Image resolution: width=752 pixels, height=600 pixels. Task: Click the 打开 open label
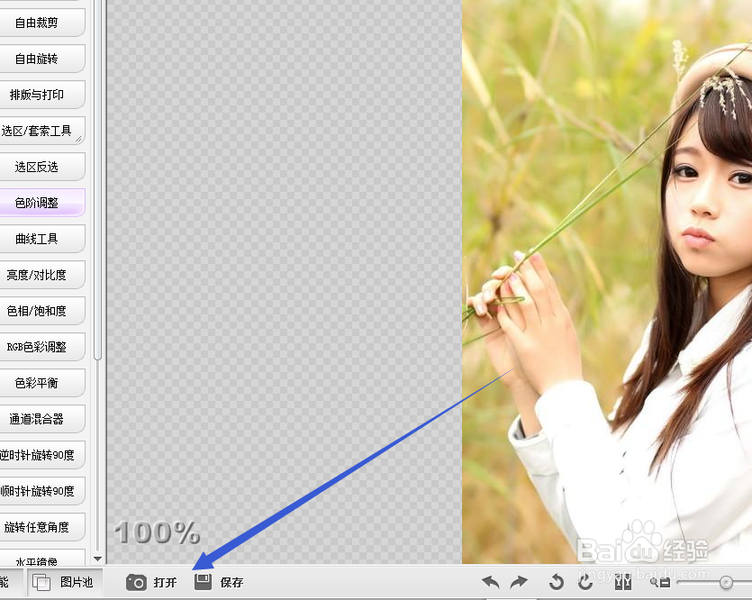pos(165,582)
